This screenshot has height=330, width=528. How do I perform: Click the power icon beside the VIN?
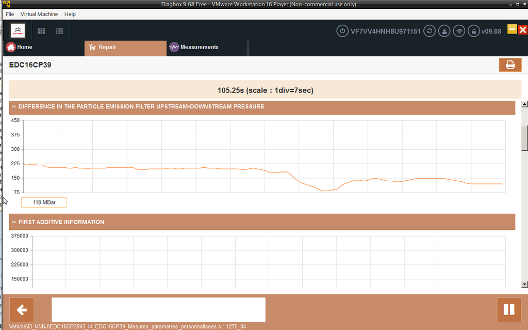point(342,31)
